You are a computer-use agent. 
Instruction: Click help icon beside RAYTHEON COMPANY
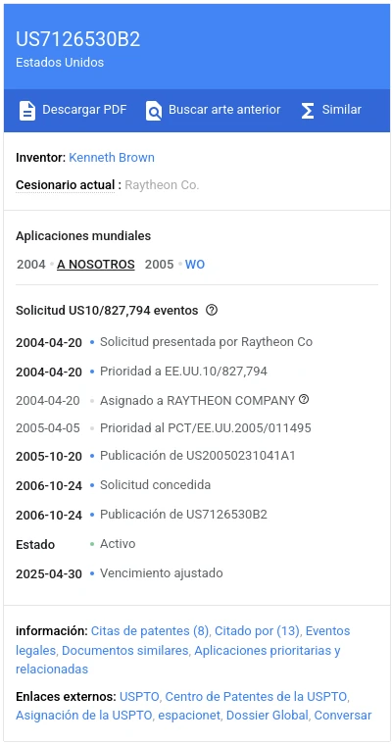(x=304, y=400)
